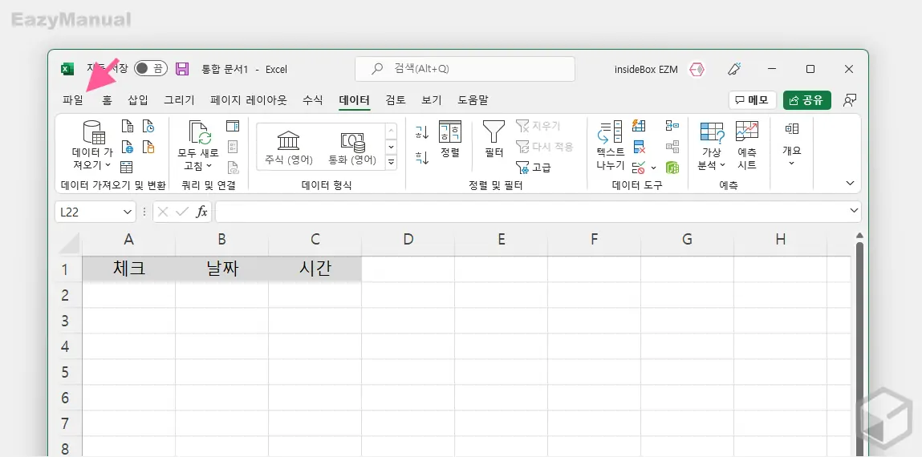922x457 pixels.
Task: Click the From Web data icon
Action: pos(127,147)
